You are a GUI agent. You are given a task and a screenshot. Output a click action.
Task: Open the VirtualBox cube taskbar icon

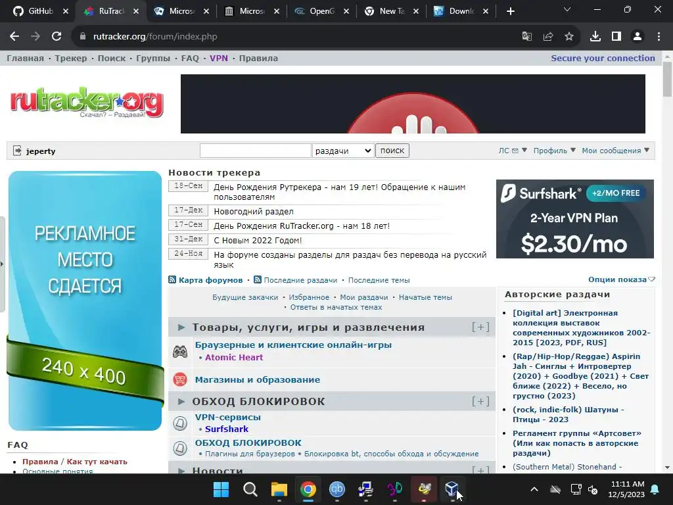pyautogui.click(x=452, y=489)
